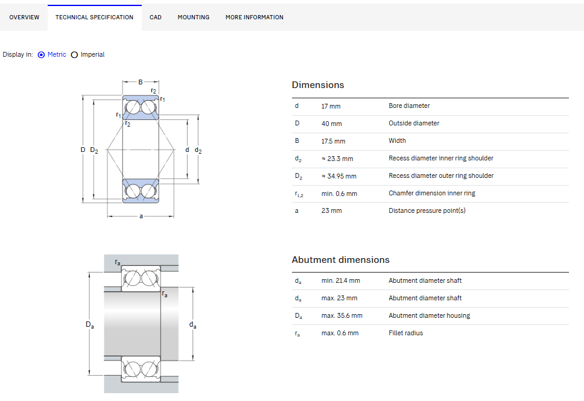584x401 pixels.
Task: Click the Dimensions heading
Action: (x=318, y=85)
